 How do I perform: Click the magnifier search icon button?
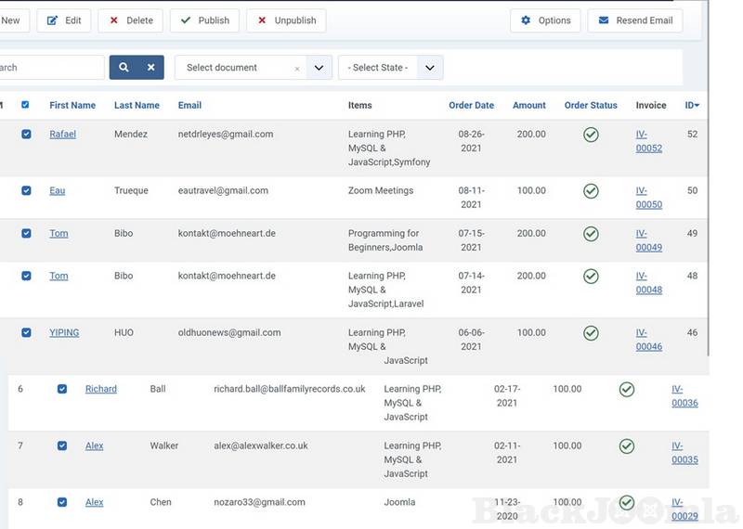pos(124,68)
